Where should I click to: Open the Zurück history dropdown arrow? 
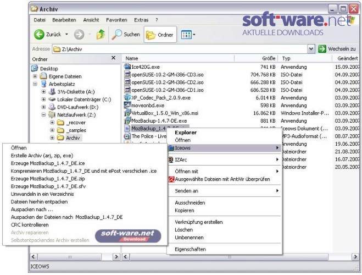tap(66, 35)
